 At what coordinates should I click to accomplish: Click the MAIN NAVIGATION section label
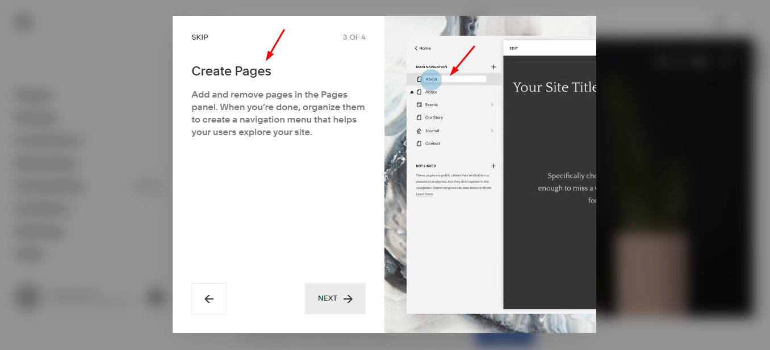pyautogui.click(x=432, y=67)
